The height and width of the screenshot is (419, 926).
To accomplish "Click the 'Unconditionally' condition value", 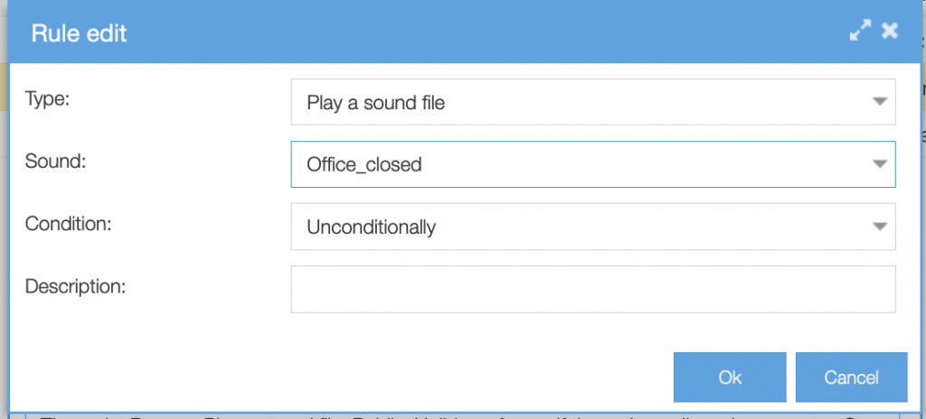I will (372, 228).
